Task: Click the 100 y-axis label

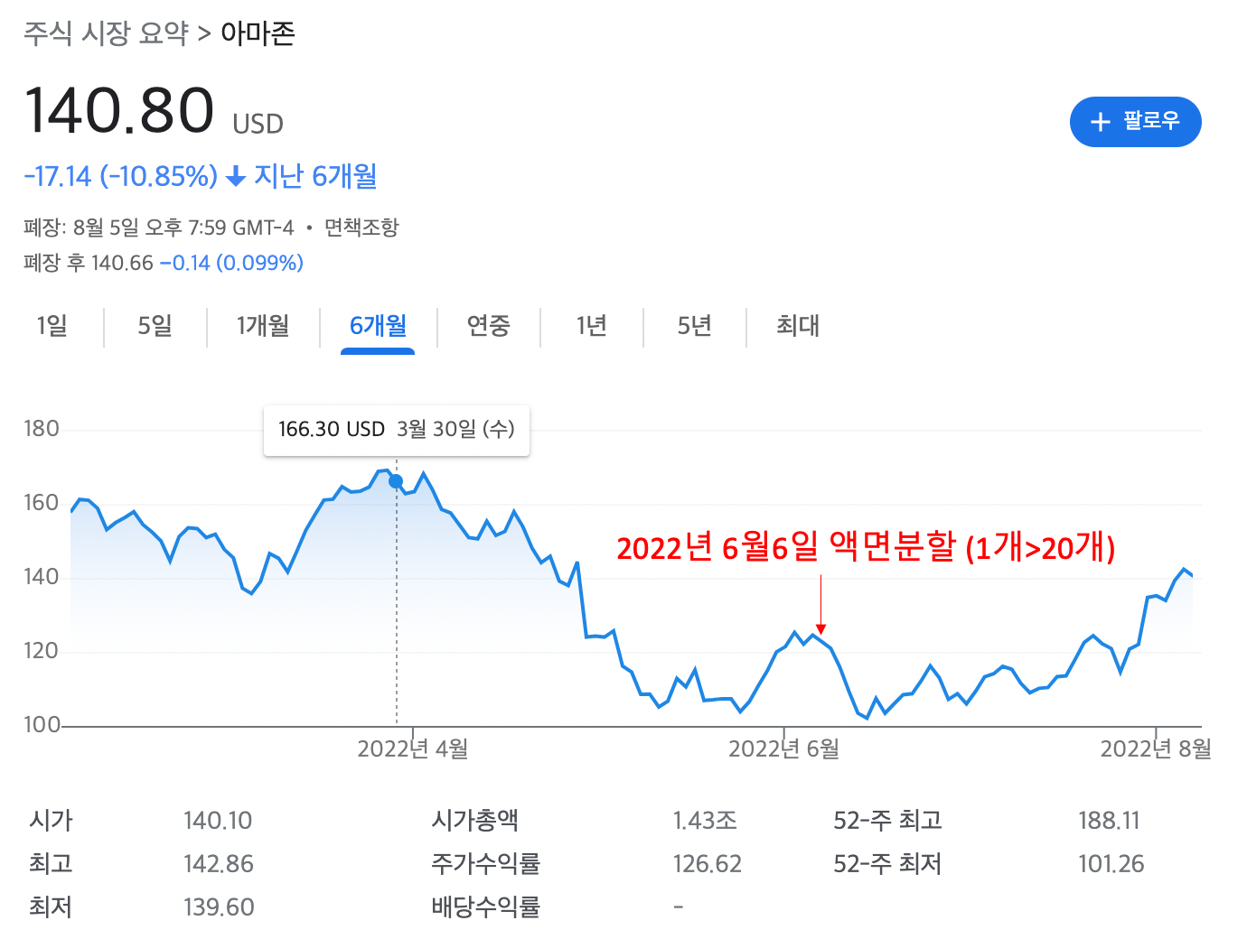Action: point(42,725)
